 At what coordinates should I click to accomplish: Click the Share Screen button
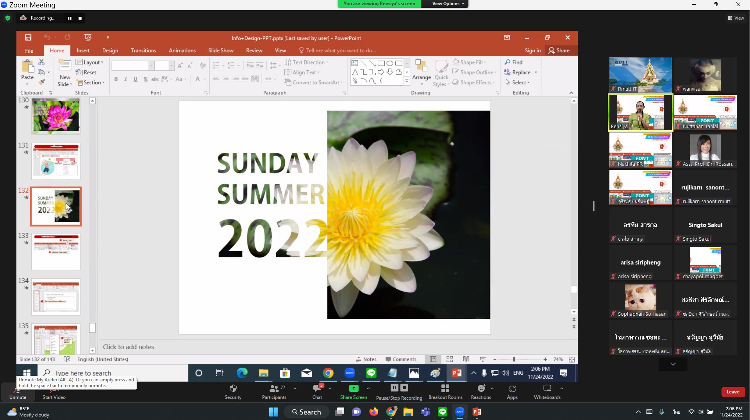coord(354,392)
